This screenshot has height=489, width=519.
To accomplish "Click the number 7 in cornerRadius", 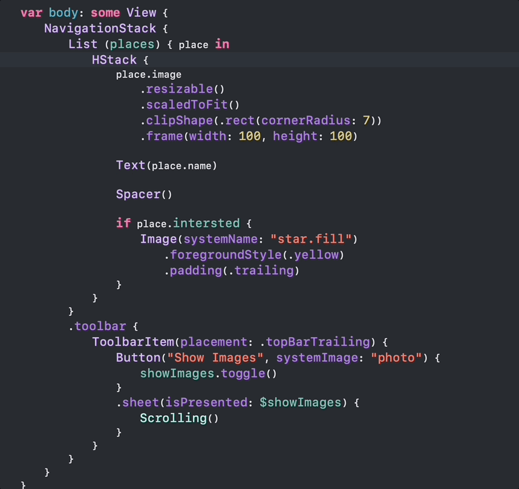I will pos(366,120).
